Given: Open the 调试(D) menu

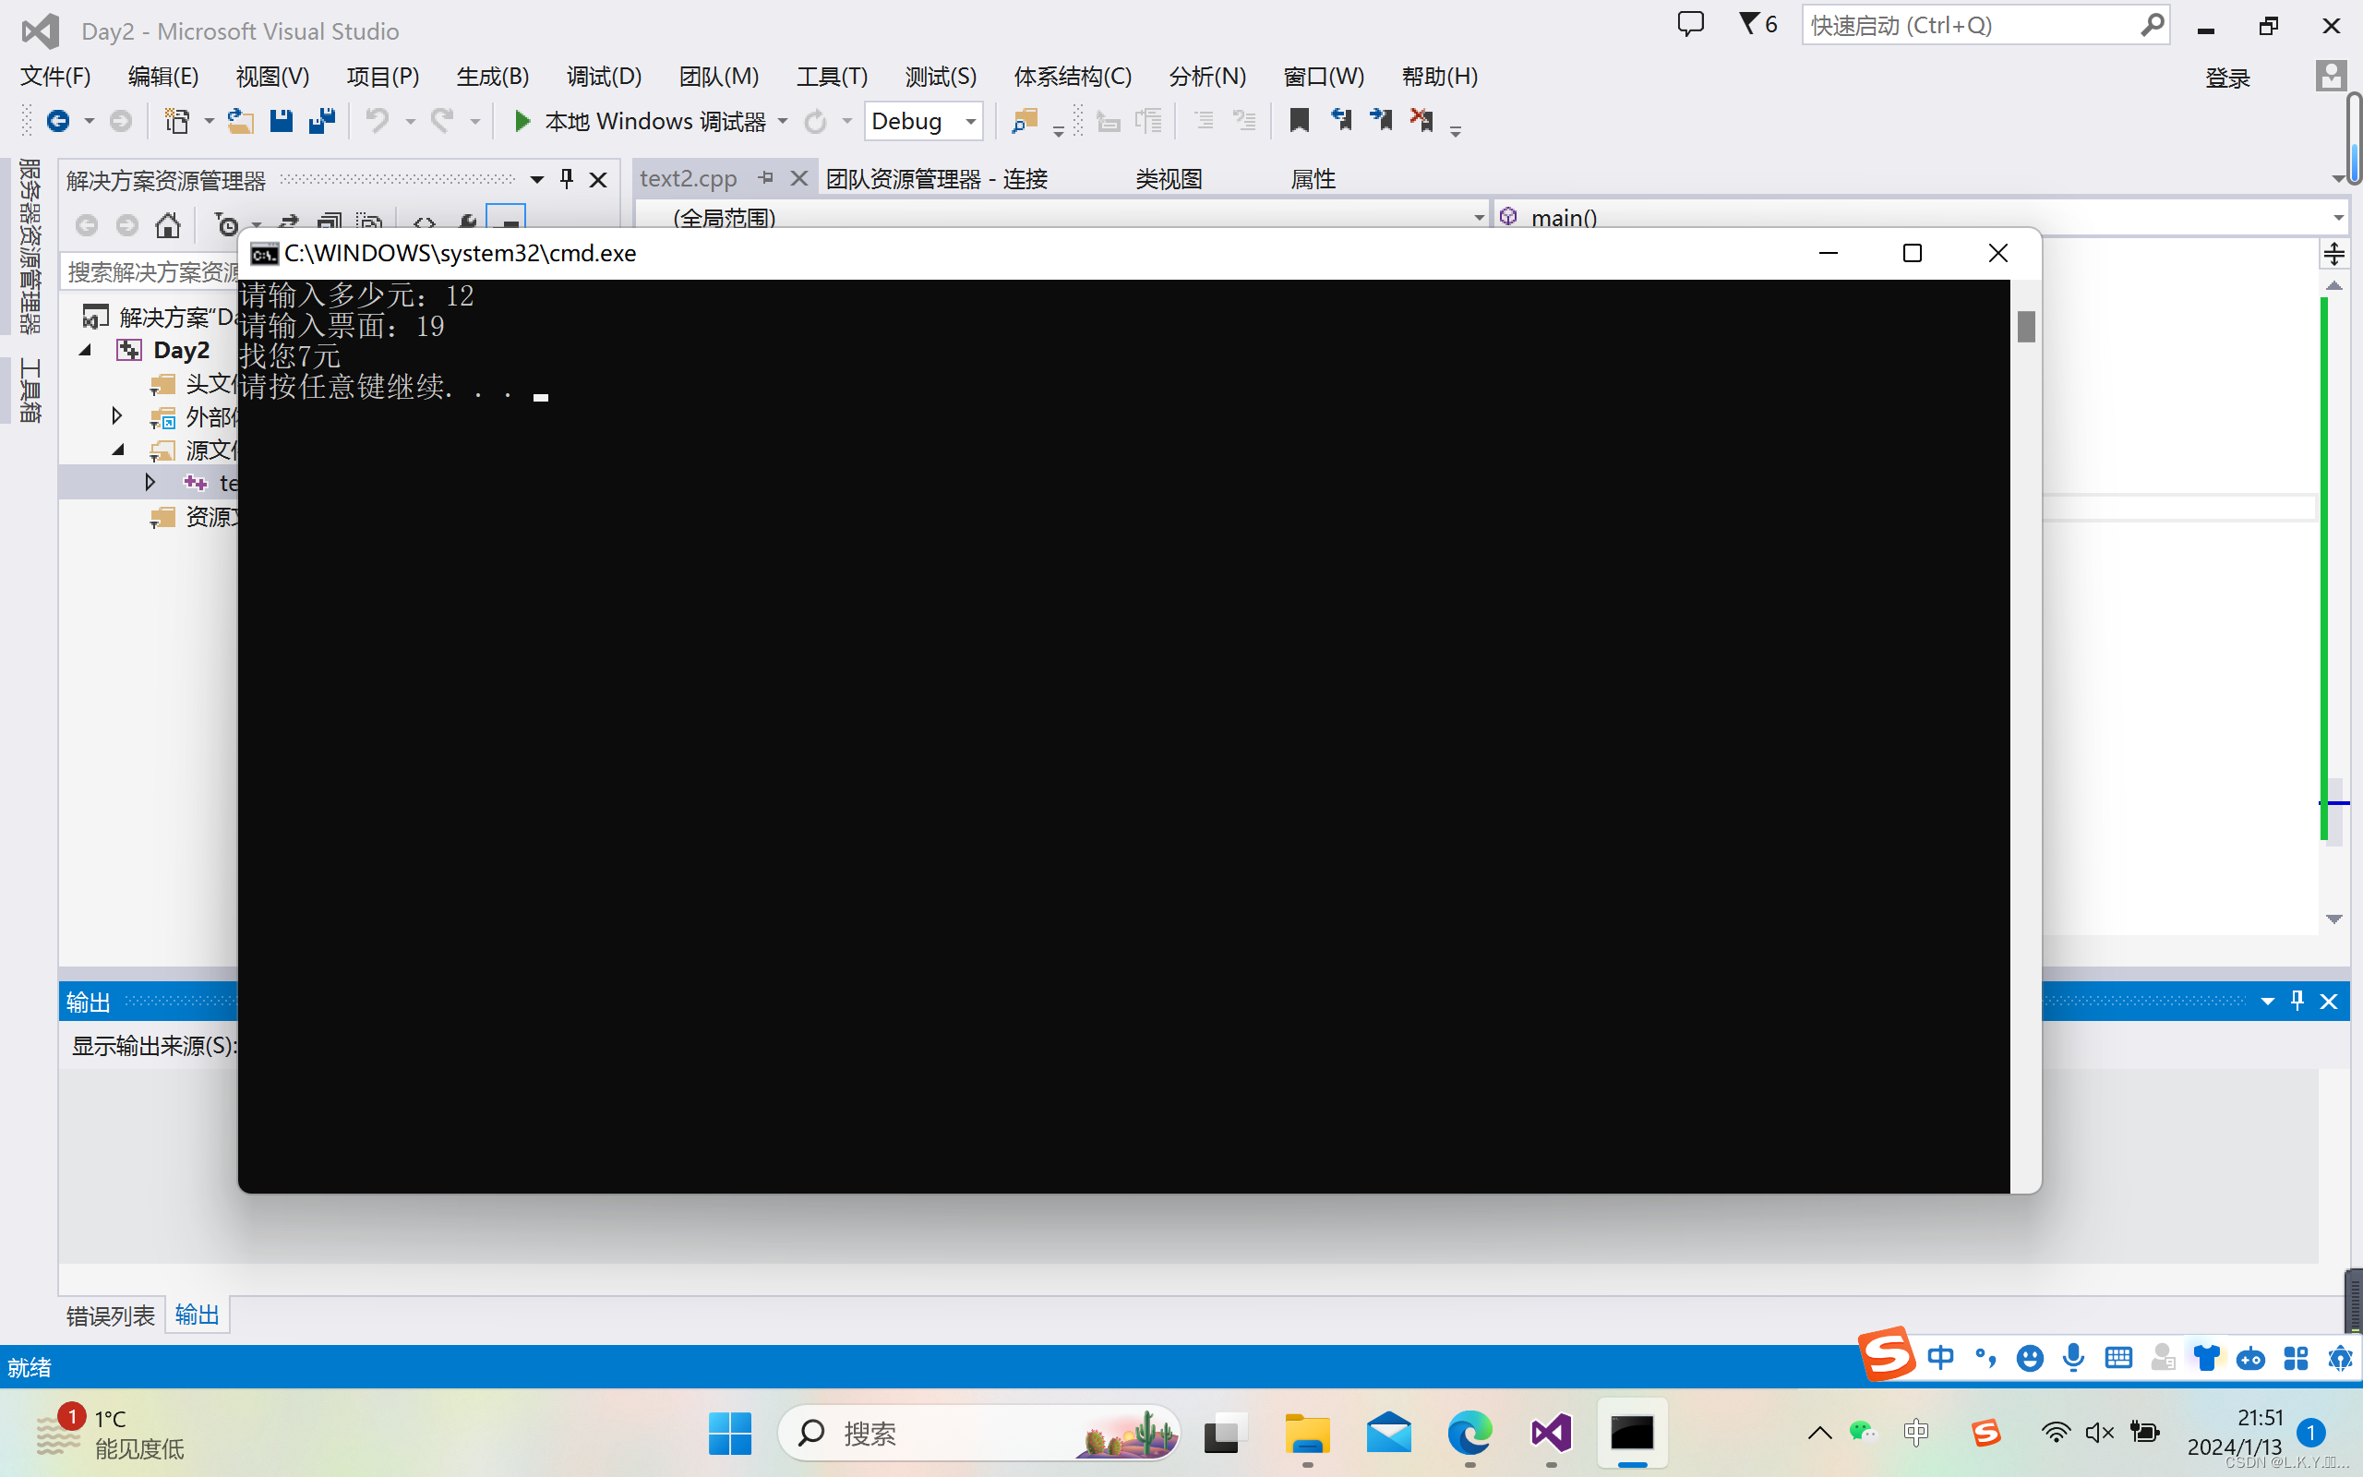Looking at the screenshot, I should (x=604, y=77).
